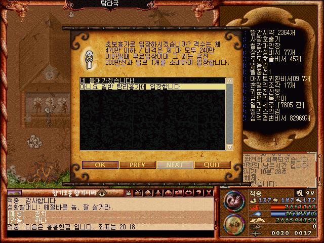Click inventory item '혼령의조각 17개'
The width and height of the screenshot is (324, 243).
[272, 85]
